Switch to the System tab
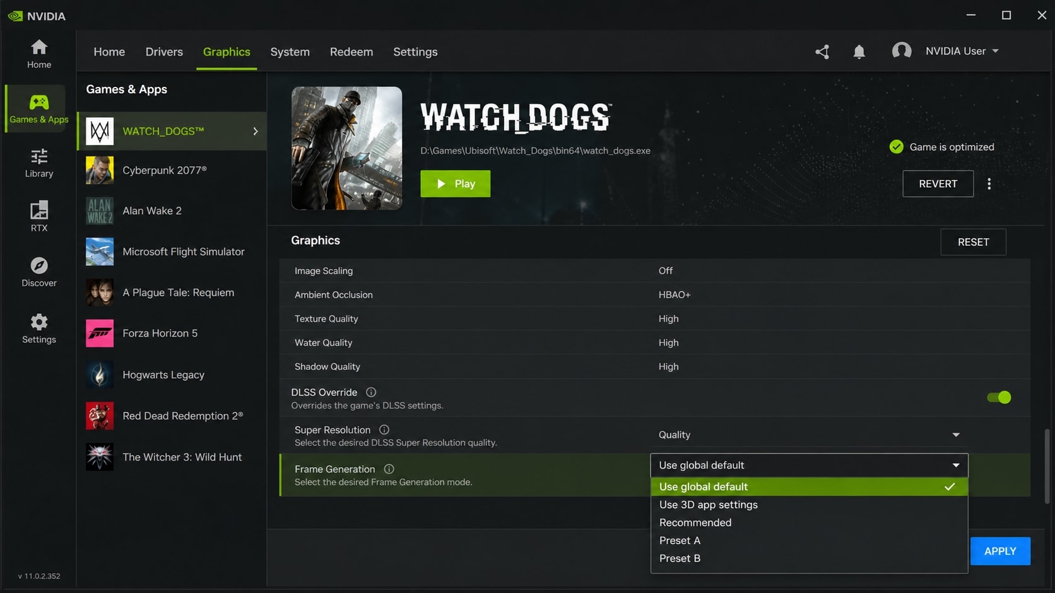1055x593 pixels. pos(290,52)
